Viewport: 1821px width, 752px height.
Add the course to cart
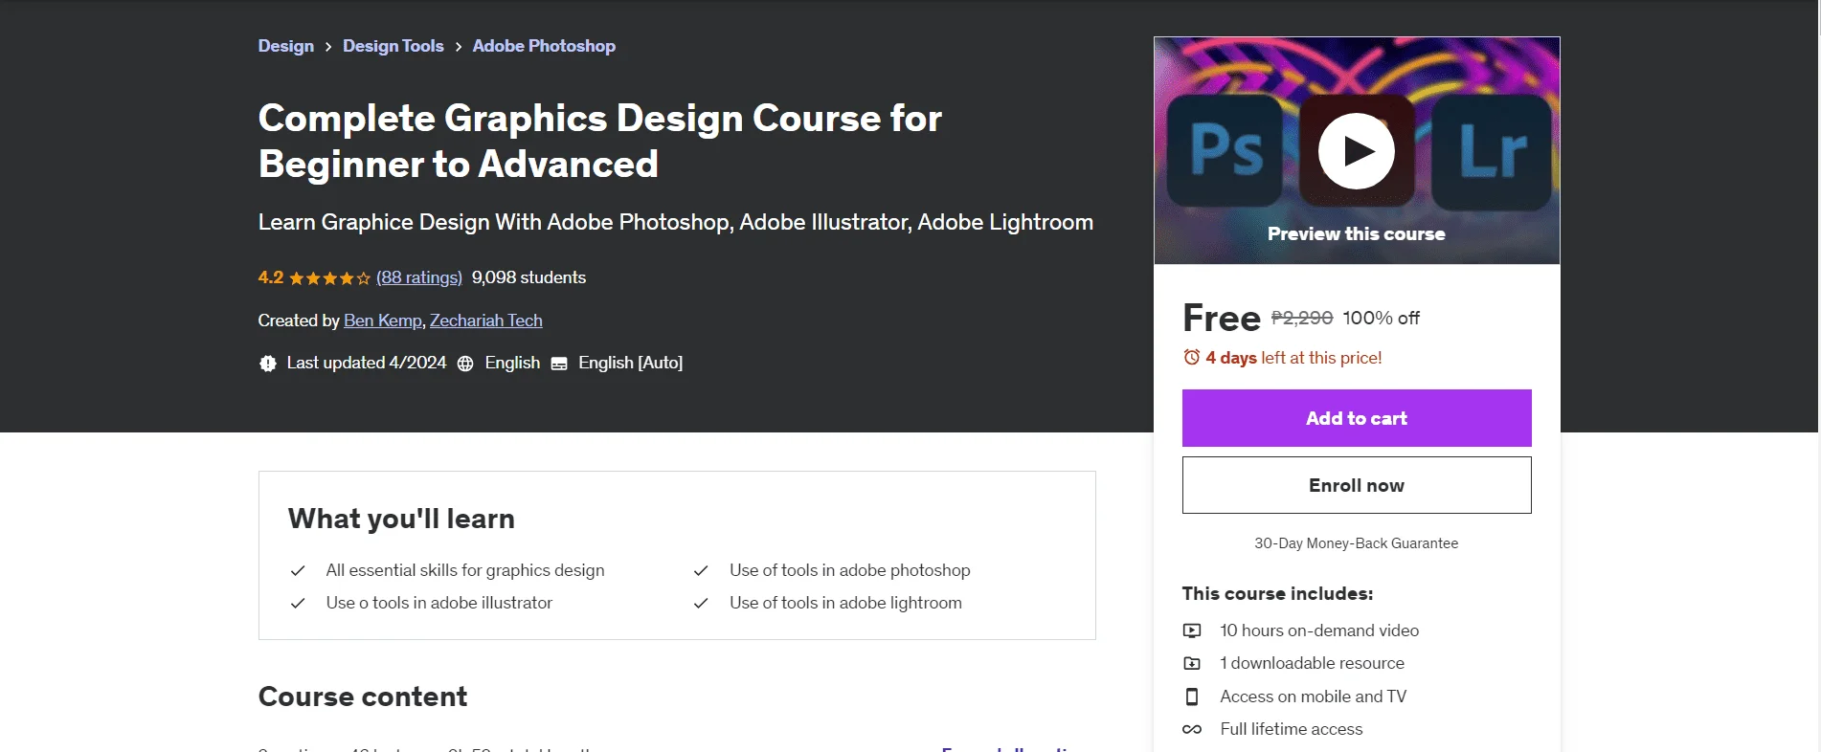click(x=1357, y=418)
